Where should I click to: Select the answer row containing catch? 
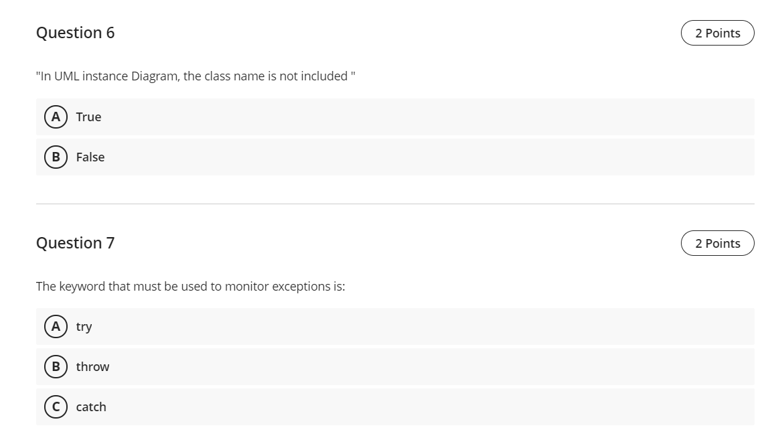coord(395,406)
